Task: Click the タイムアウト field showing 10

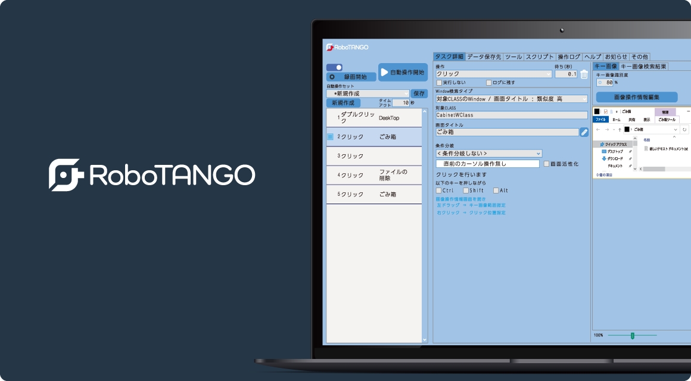Action: pos(401,102)
